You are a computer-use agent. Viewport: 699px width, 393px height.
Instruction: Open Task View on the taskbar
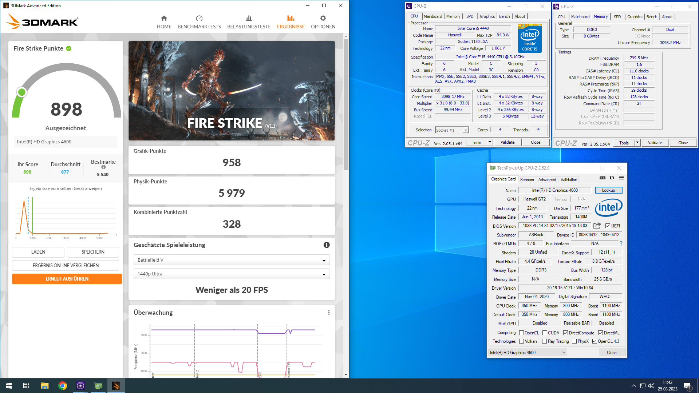tap(26, 386)
